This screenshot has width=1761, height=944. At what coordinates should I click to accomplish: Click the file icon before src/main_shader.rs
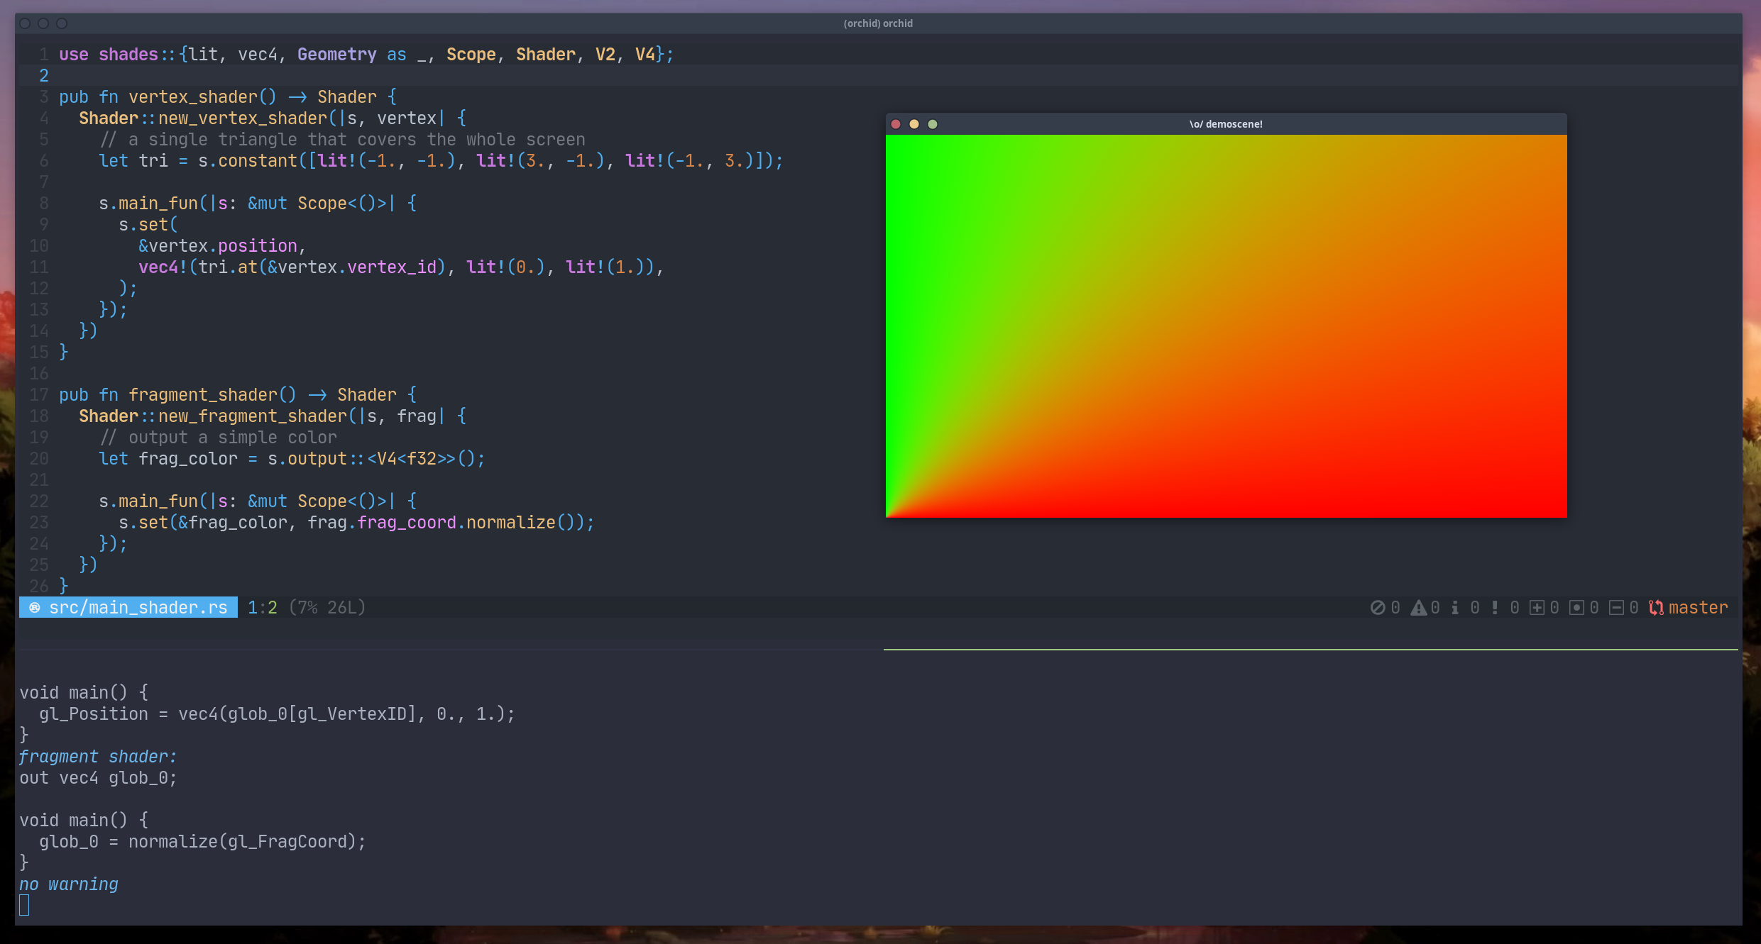34,608
